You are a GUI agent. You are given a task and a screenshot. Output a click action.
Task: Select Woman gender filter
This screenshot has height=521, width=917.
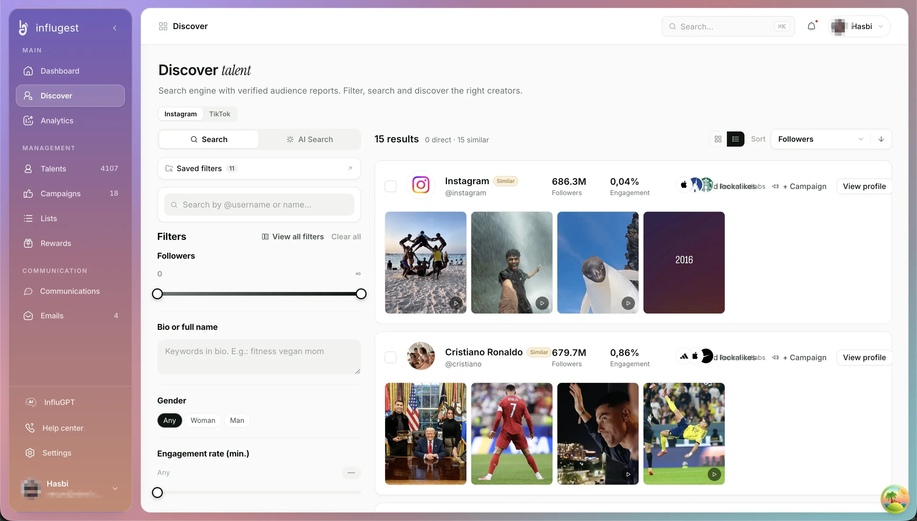203,420
